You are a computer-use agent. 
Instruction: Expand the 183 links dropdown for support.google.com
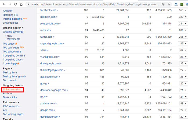click(183, 44)
